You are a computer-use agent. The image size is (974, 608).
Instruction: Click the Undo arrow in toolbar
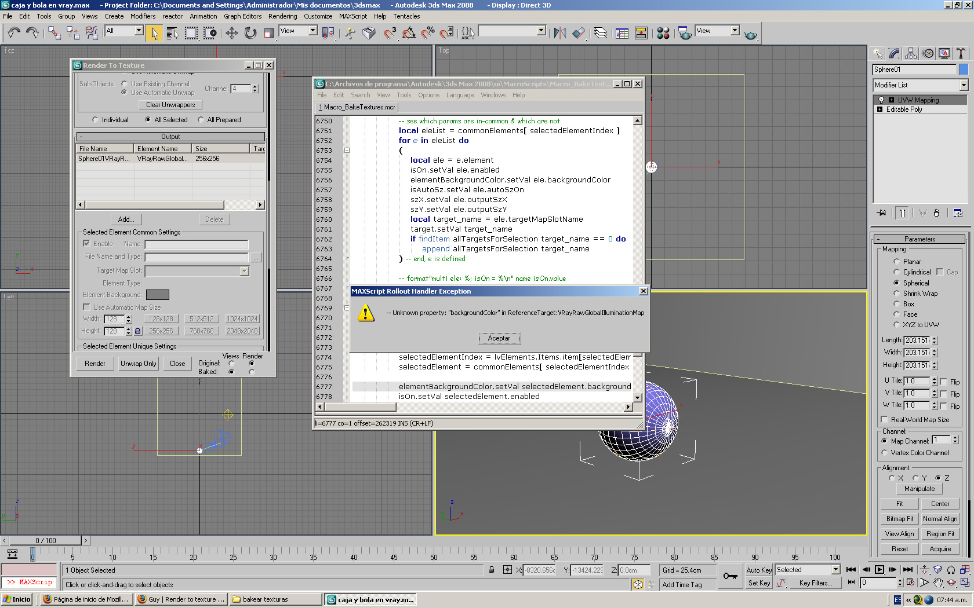point(14,33)
